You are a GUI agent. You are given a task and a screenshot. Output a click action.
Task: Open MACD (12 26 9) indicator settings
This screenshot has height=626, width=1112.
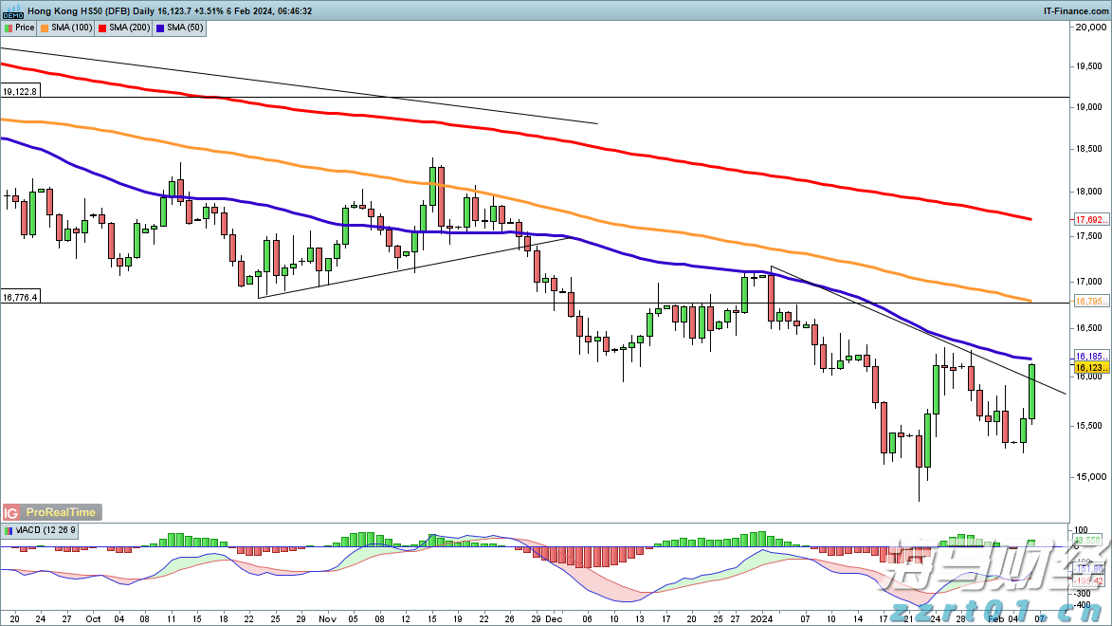tap(45, 530)
